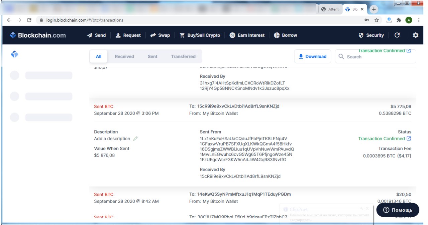Select the Sent transactions tab
The image size is (428, 225).
click(152, 56)
